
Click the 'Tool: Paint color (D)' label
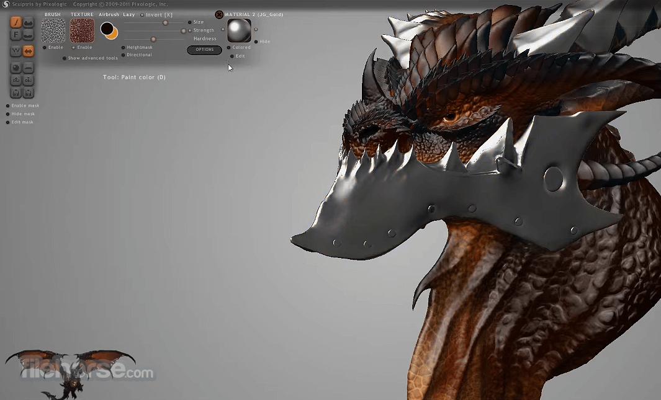pyautogui.click(x=135, y=77)
